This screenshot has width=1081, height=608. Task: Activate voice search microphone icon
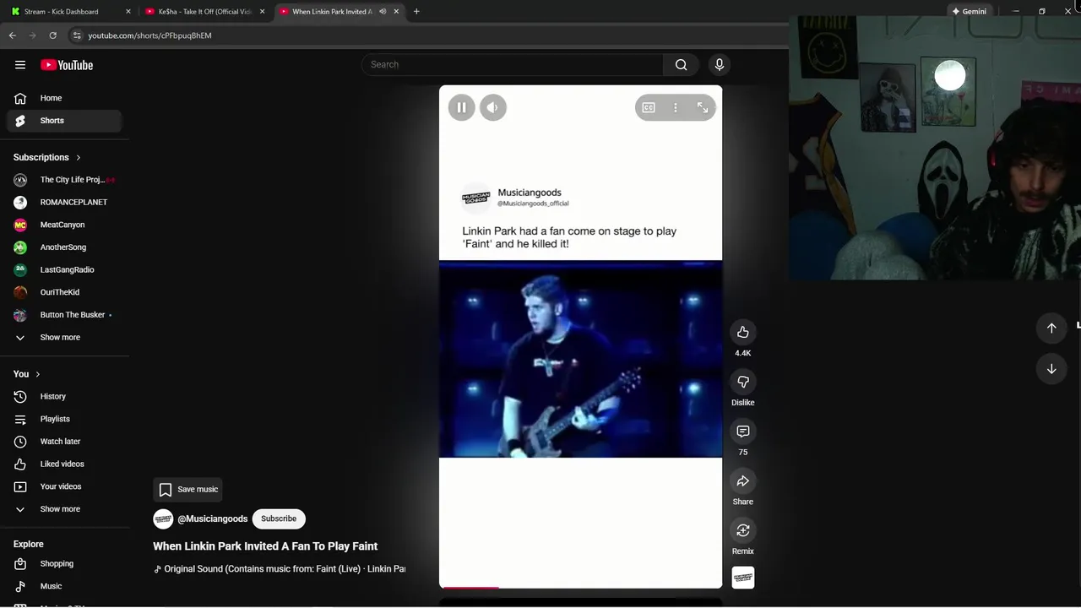[720, 64]
